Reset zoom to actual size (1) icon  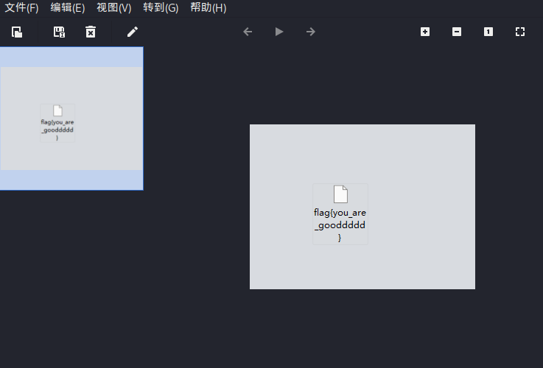[x=488, y=32]
